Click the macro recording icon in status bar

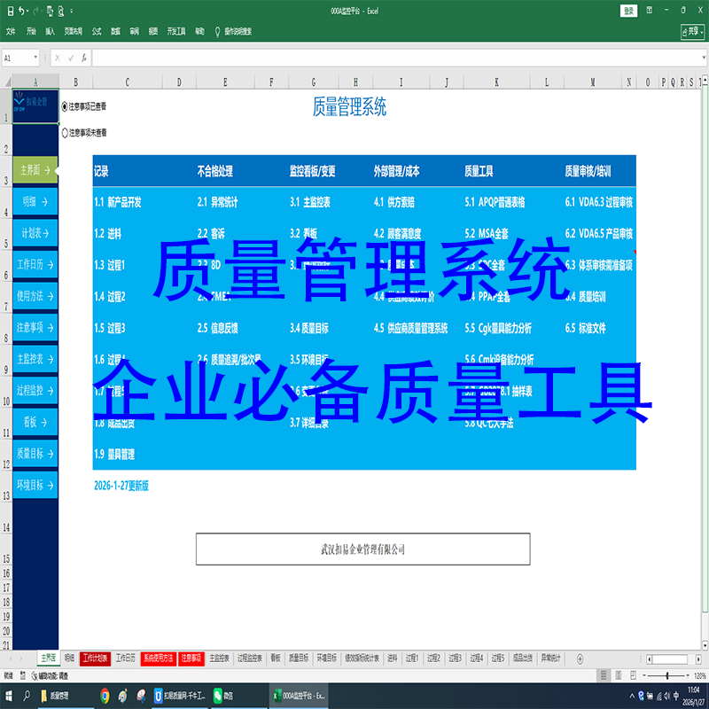23,675
